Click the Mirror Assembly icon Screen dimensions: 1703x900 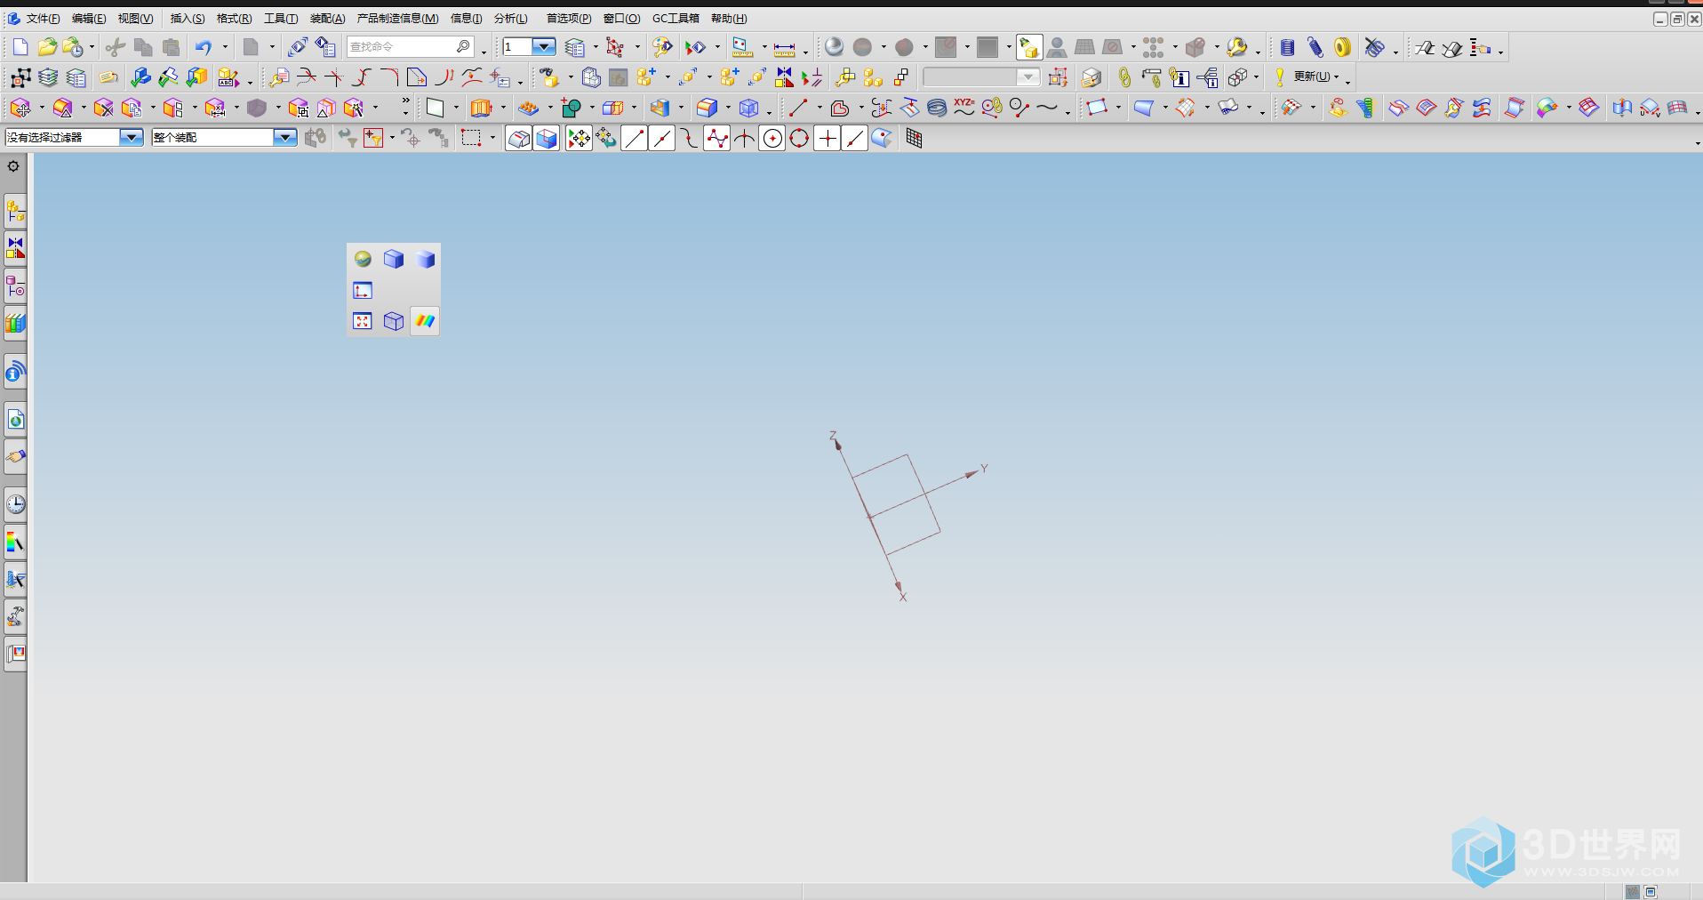(783, 77)
